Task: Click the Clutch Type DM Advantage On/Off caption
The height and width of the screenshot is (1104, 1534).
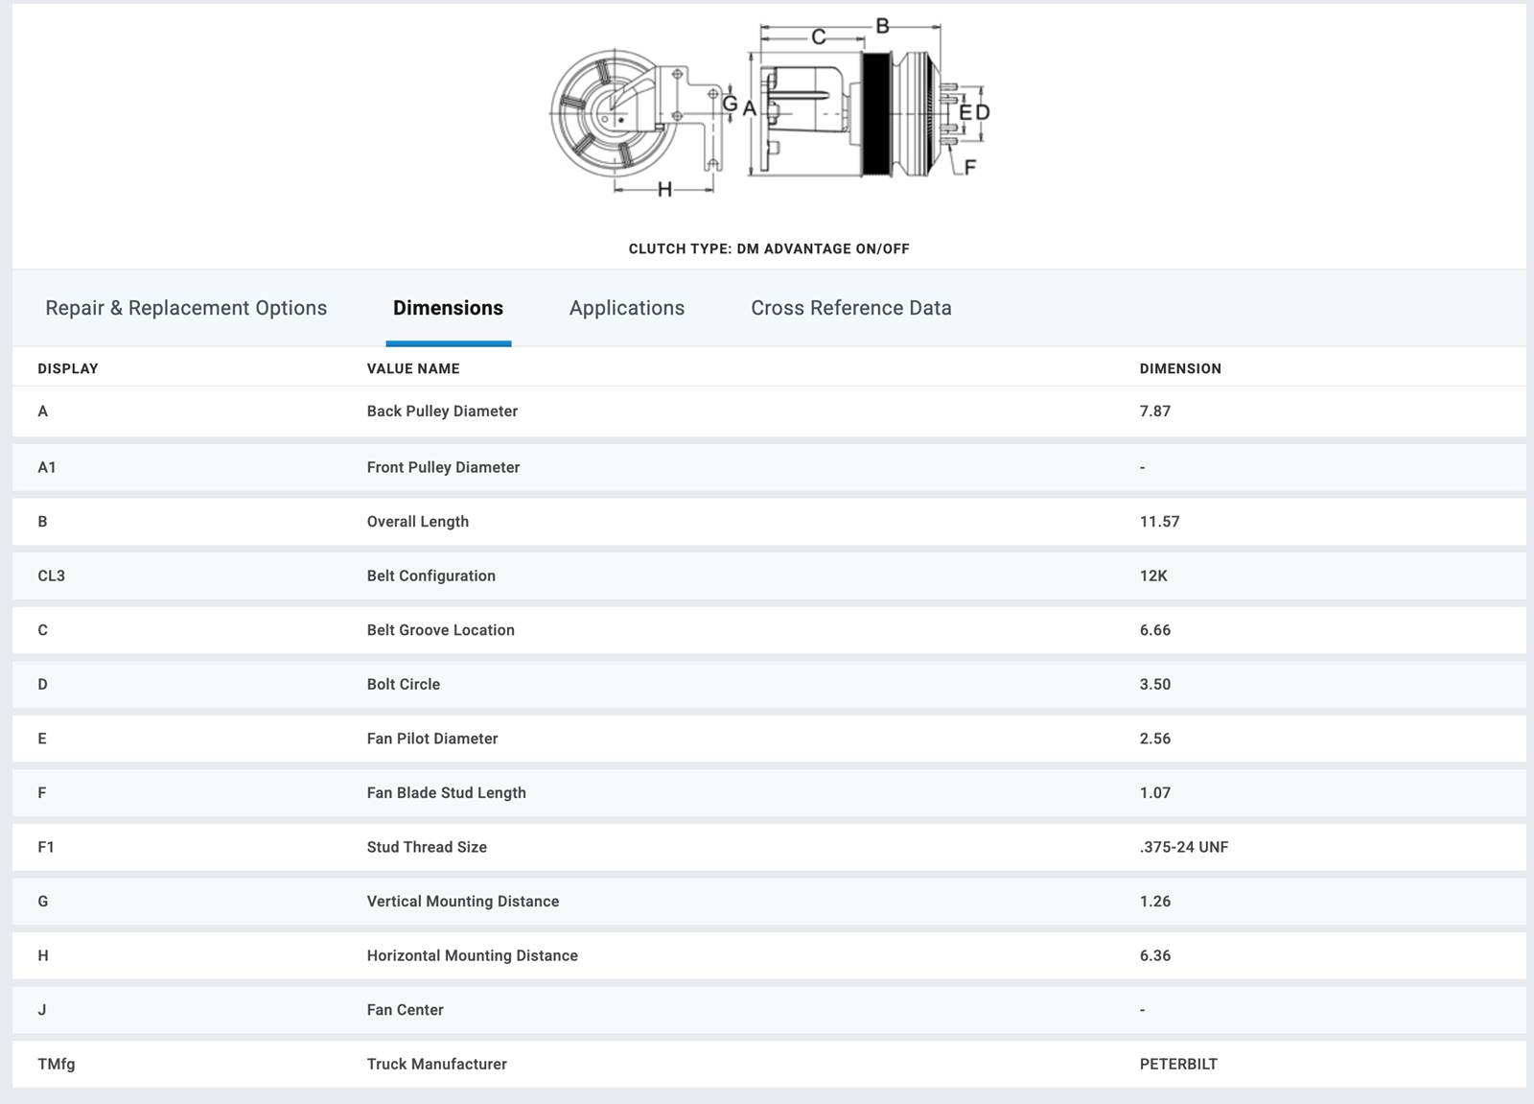Action: (769, 248)
